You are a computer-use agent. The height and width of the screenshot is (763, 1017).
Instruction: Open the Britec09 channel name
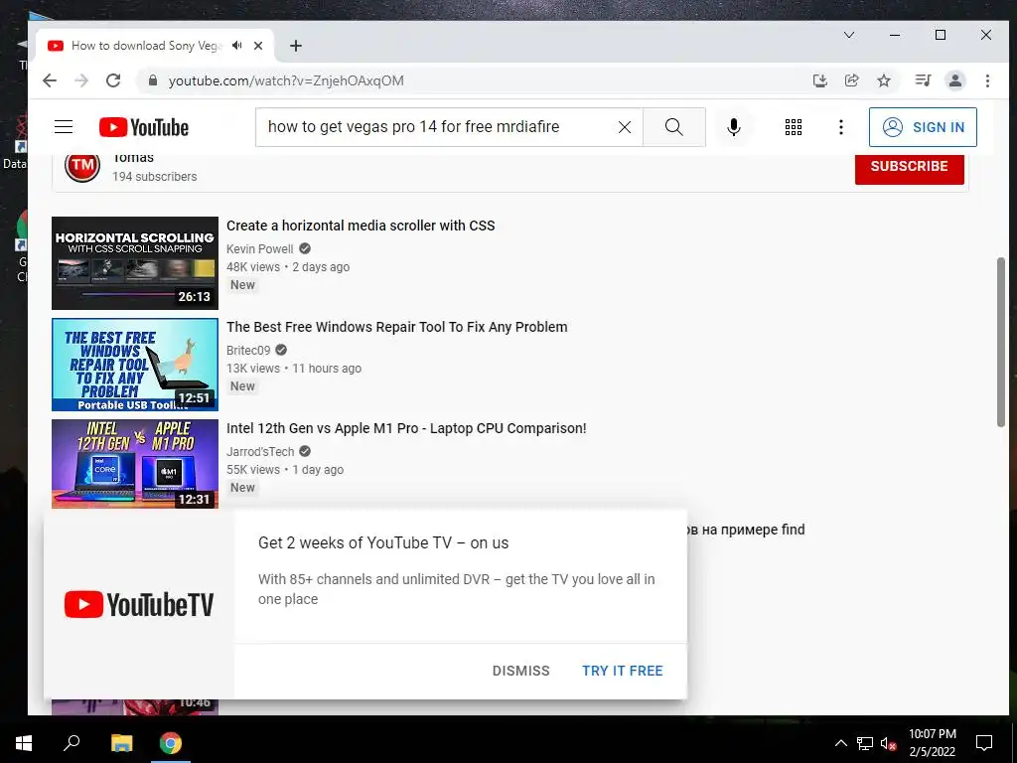248,351
